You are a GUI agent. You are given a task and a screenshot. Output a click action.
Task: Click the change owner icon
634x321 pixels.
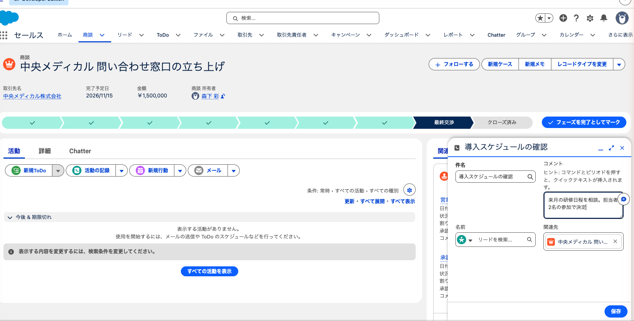click(223, 96)
